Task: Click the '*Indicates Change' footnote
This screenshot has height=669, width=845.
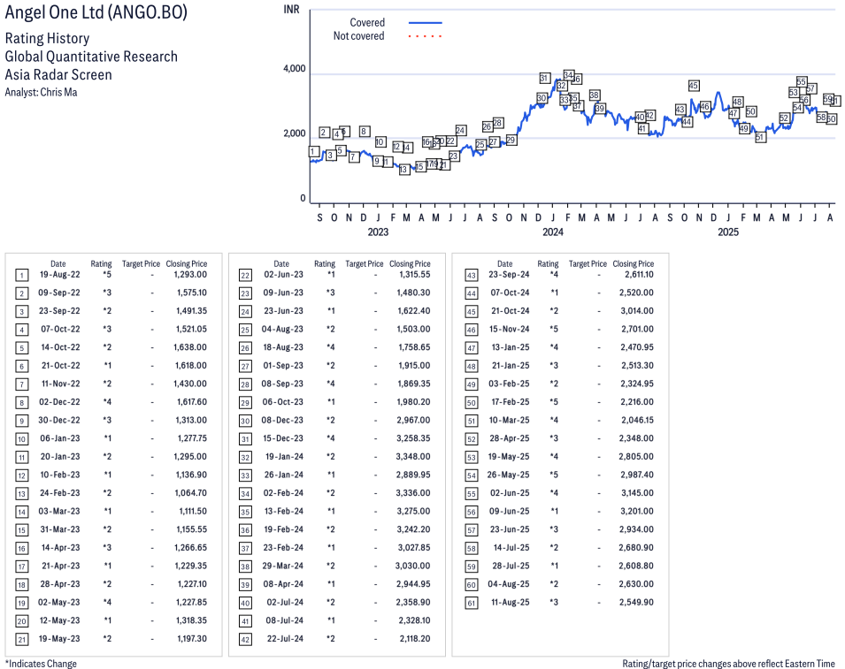Action: (x=41, y=664)
